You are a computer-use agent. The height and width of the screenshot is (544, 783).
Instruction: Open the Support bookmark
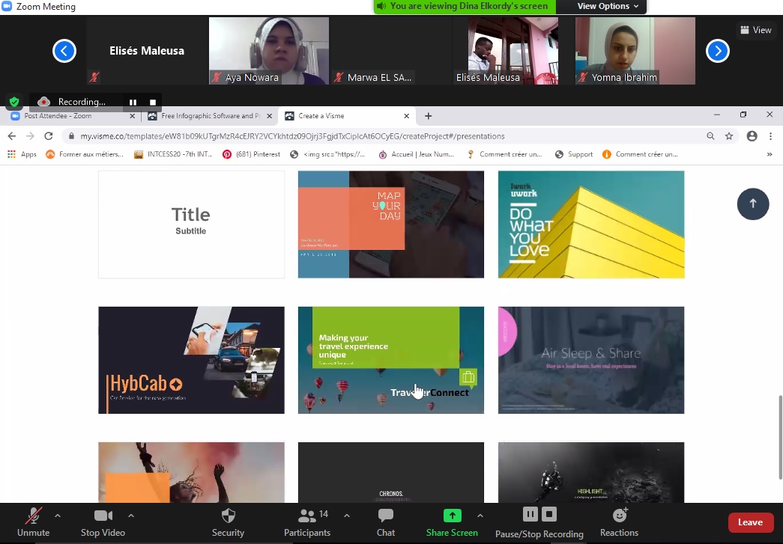coord(574,154)
